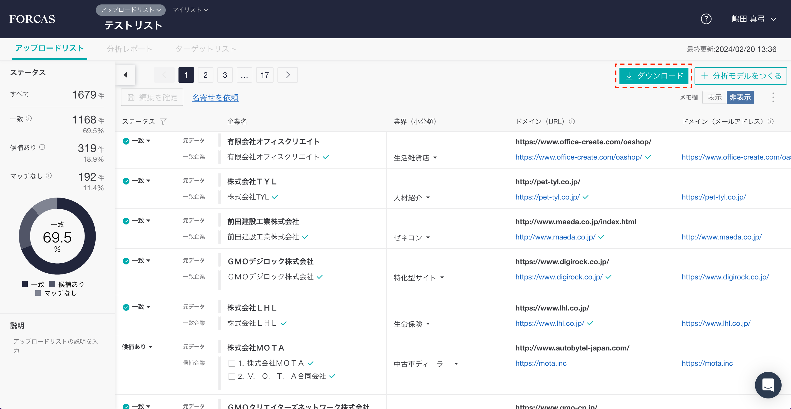
Task: Click the help question mark icon
Action: tap(706, 19)
